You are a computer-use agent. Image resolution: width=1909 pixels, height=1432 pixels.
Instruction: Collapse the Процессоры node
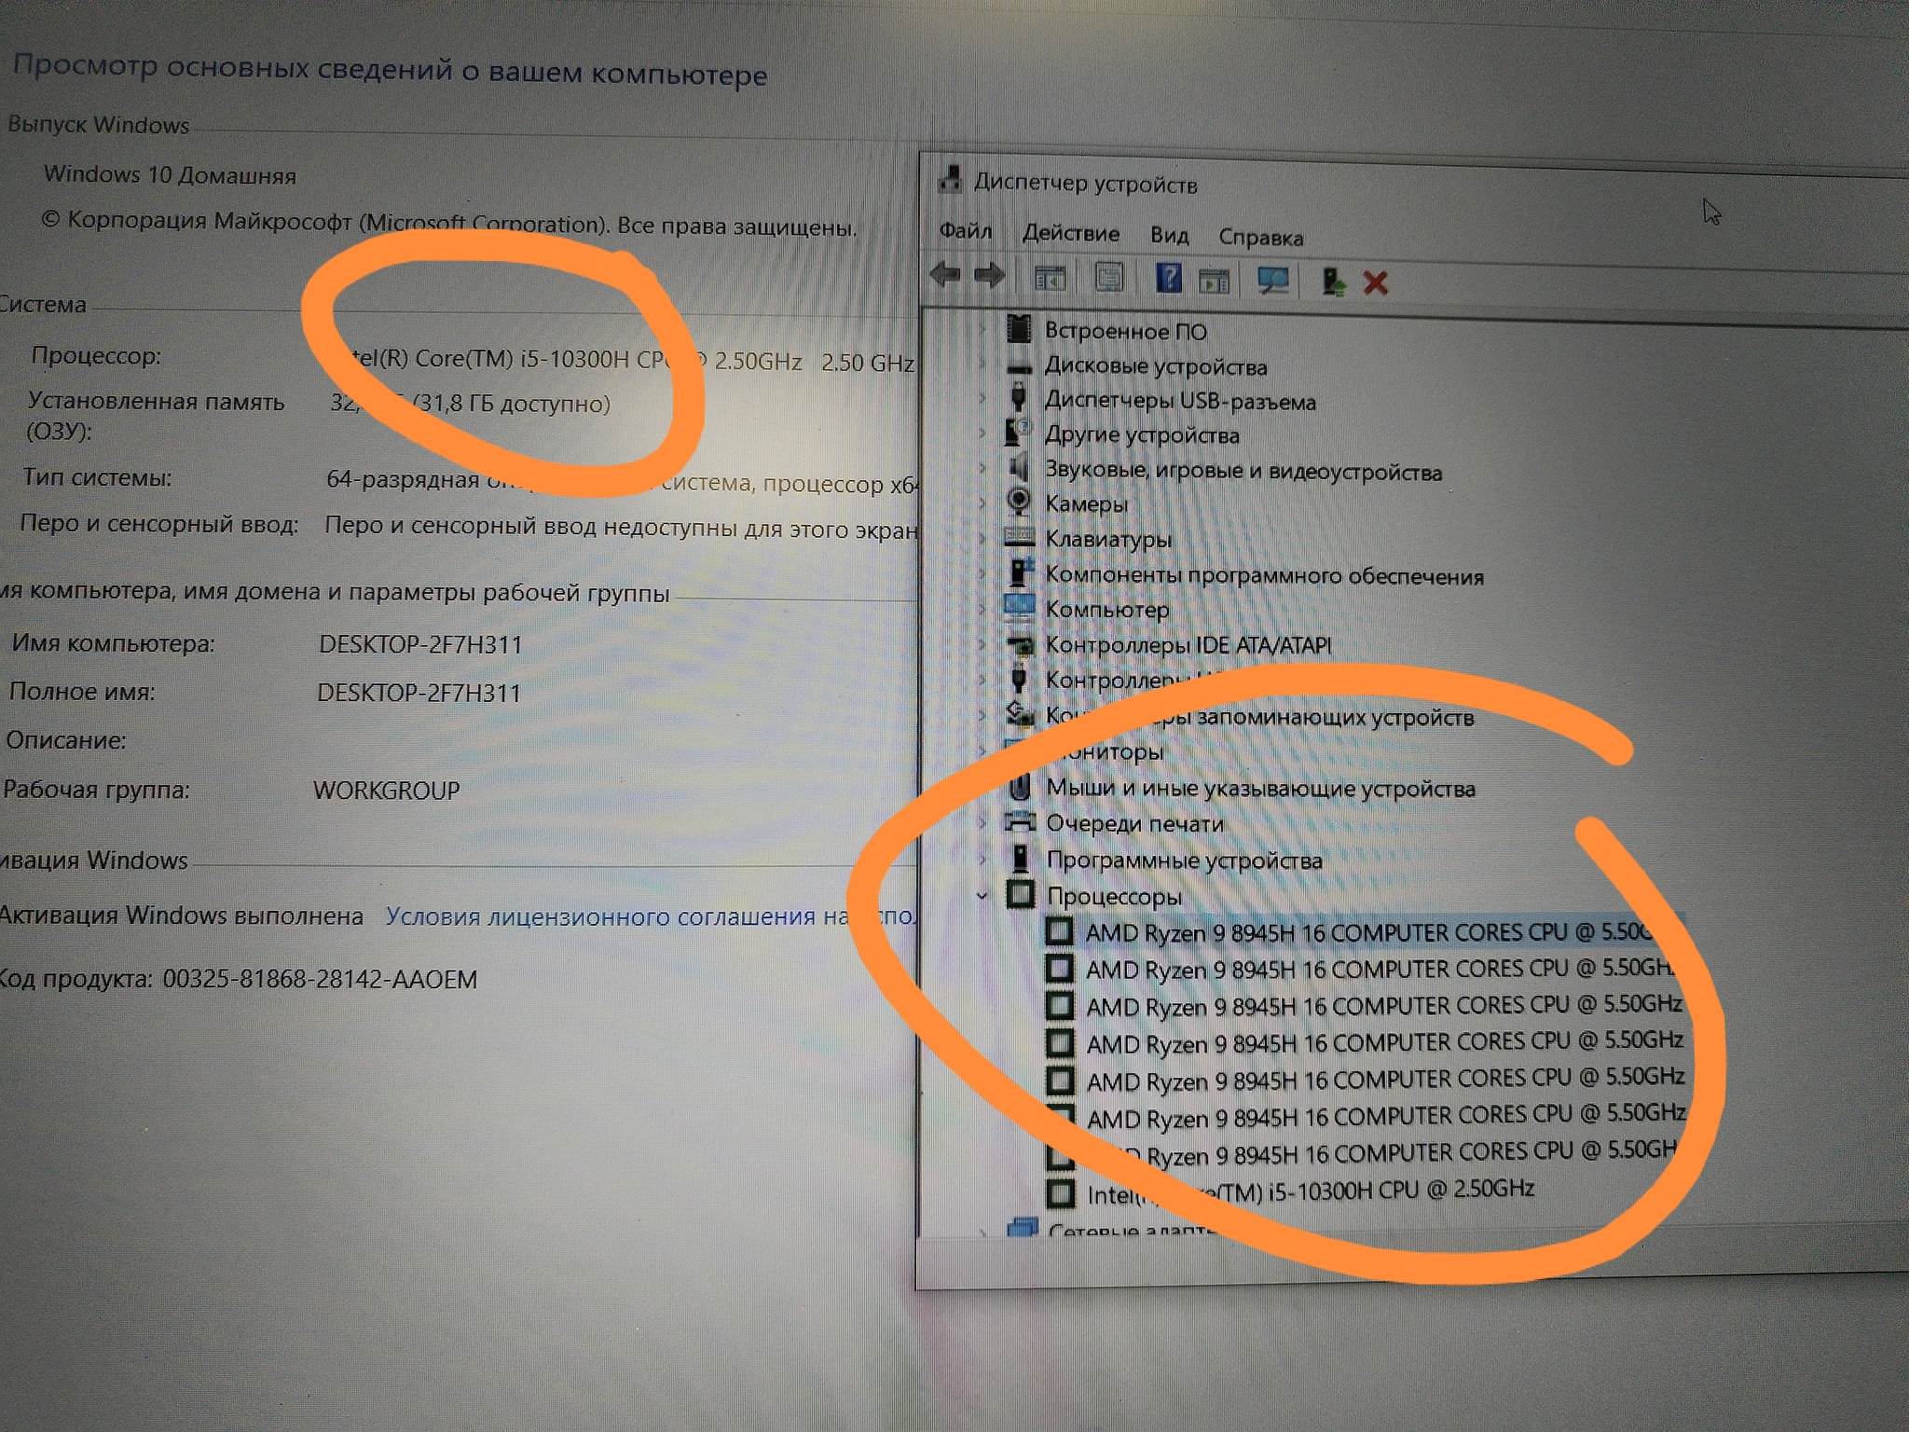click(x=982, y=896)
